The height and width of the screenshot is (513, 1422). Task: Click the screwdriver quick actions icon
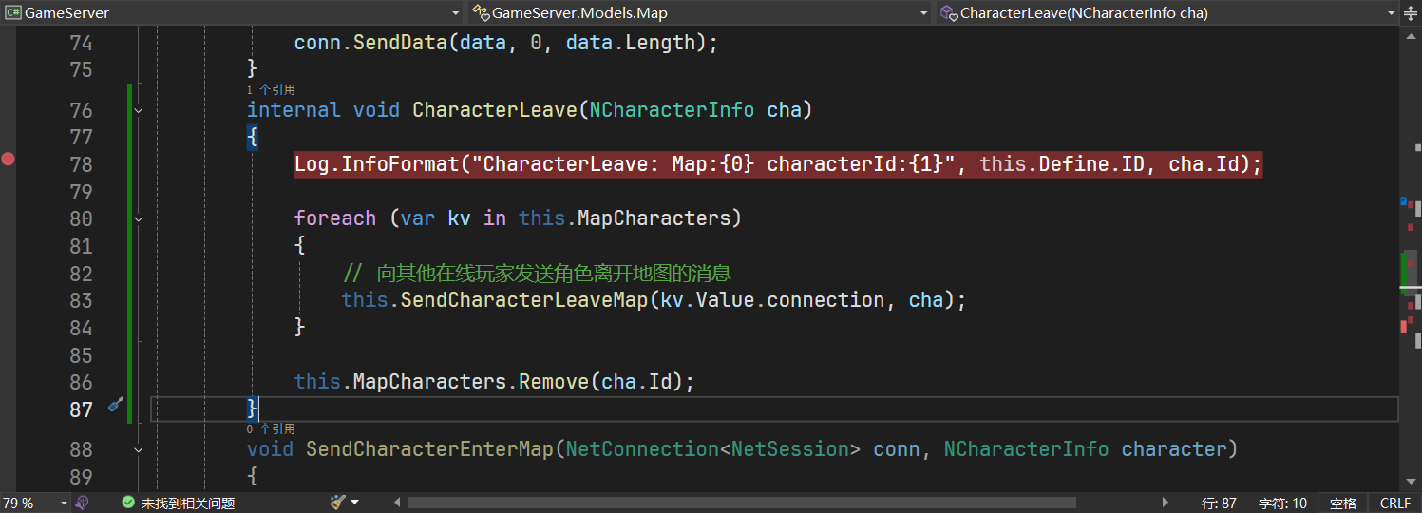[115, 406]
